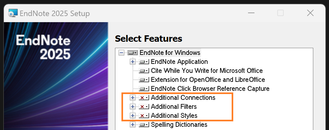Screen dimensions: 329x130
Task: Click drive icon for EndNote Click Browser Capture
Action: coord(144,89)
